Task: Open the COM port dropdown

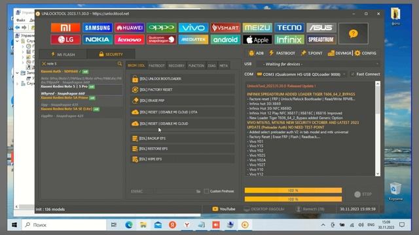Action: click(301, 74)
